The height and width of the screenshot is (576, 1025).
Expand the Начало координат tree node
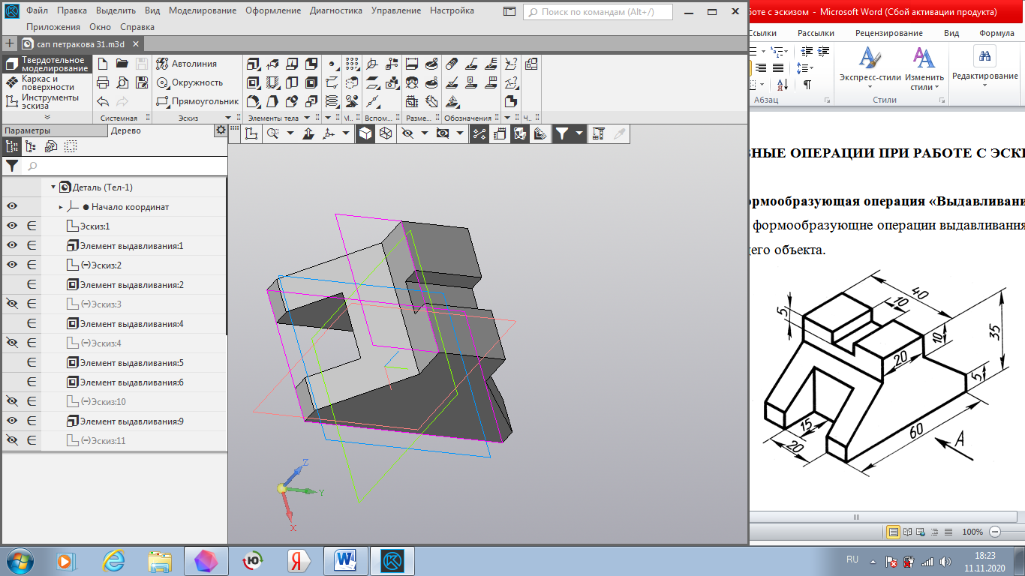[x=61, y=207]
